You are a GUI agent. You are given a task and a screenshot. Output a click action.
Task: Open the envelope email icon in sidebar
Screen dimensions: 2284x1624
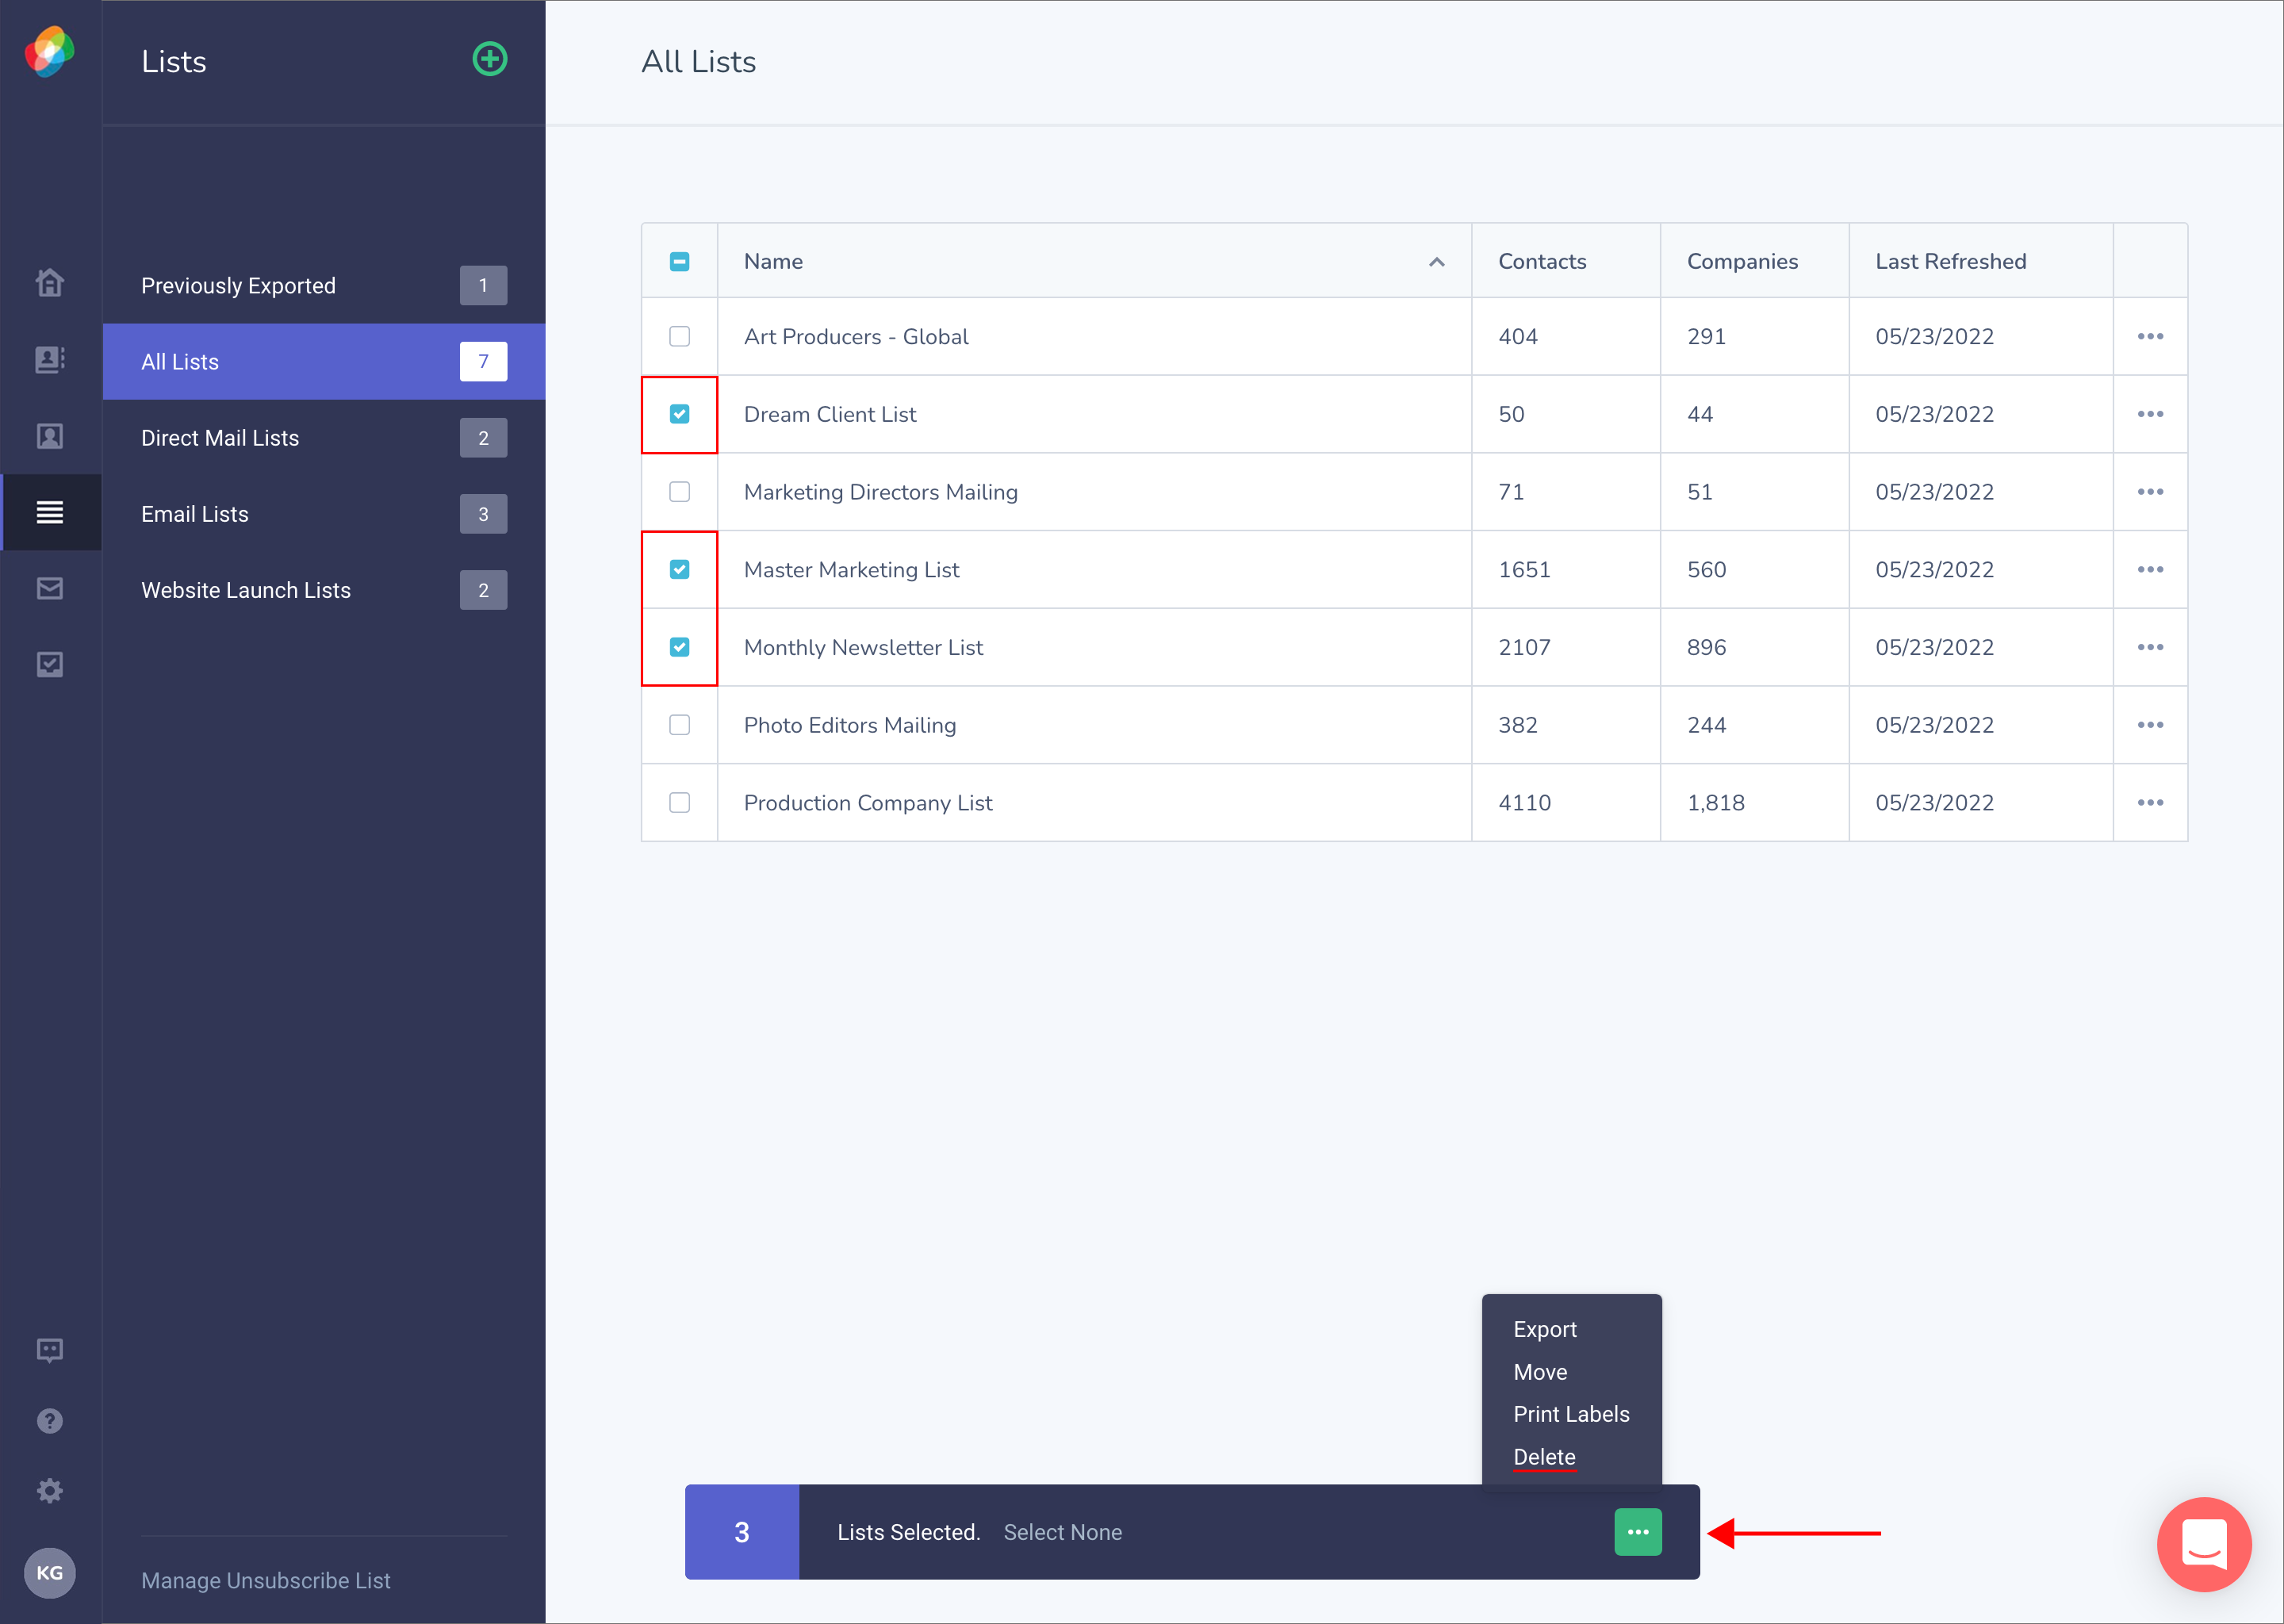click(50, 588)
